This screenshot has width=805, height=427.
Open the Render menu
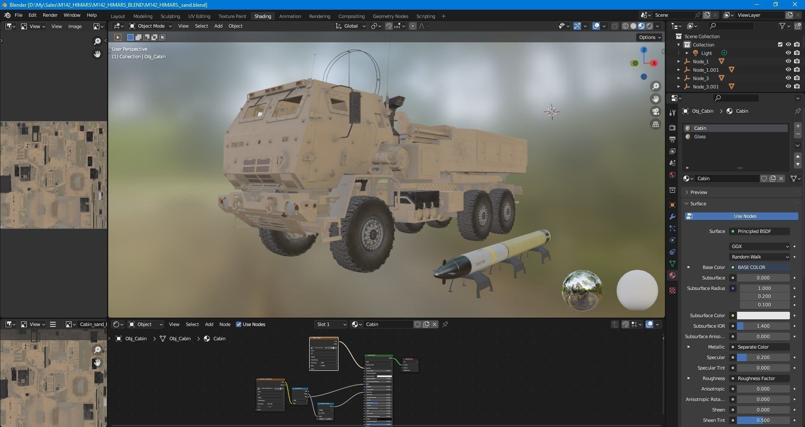click(x=50, y=15)
